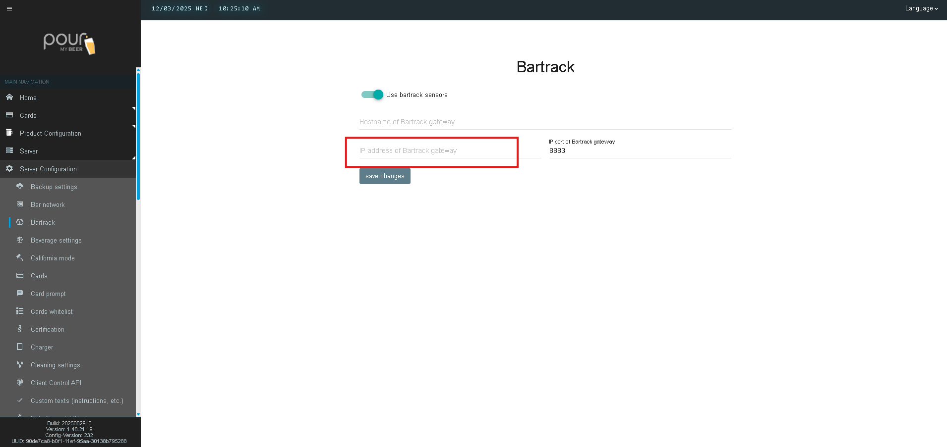
Task: Open the Language dropdown
Action: [x=921, y=8]
